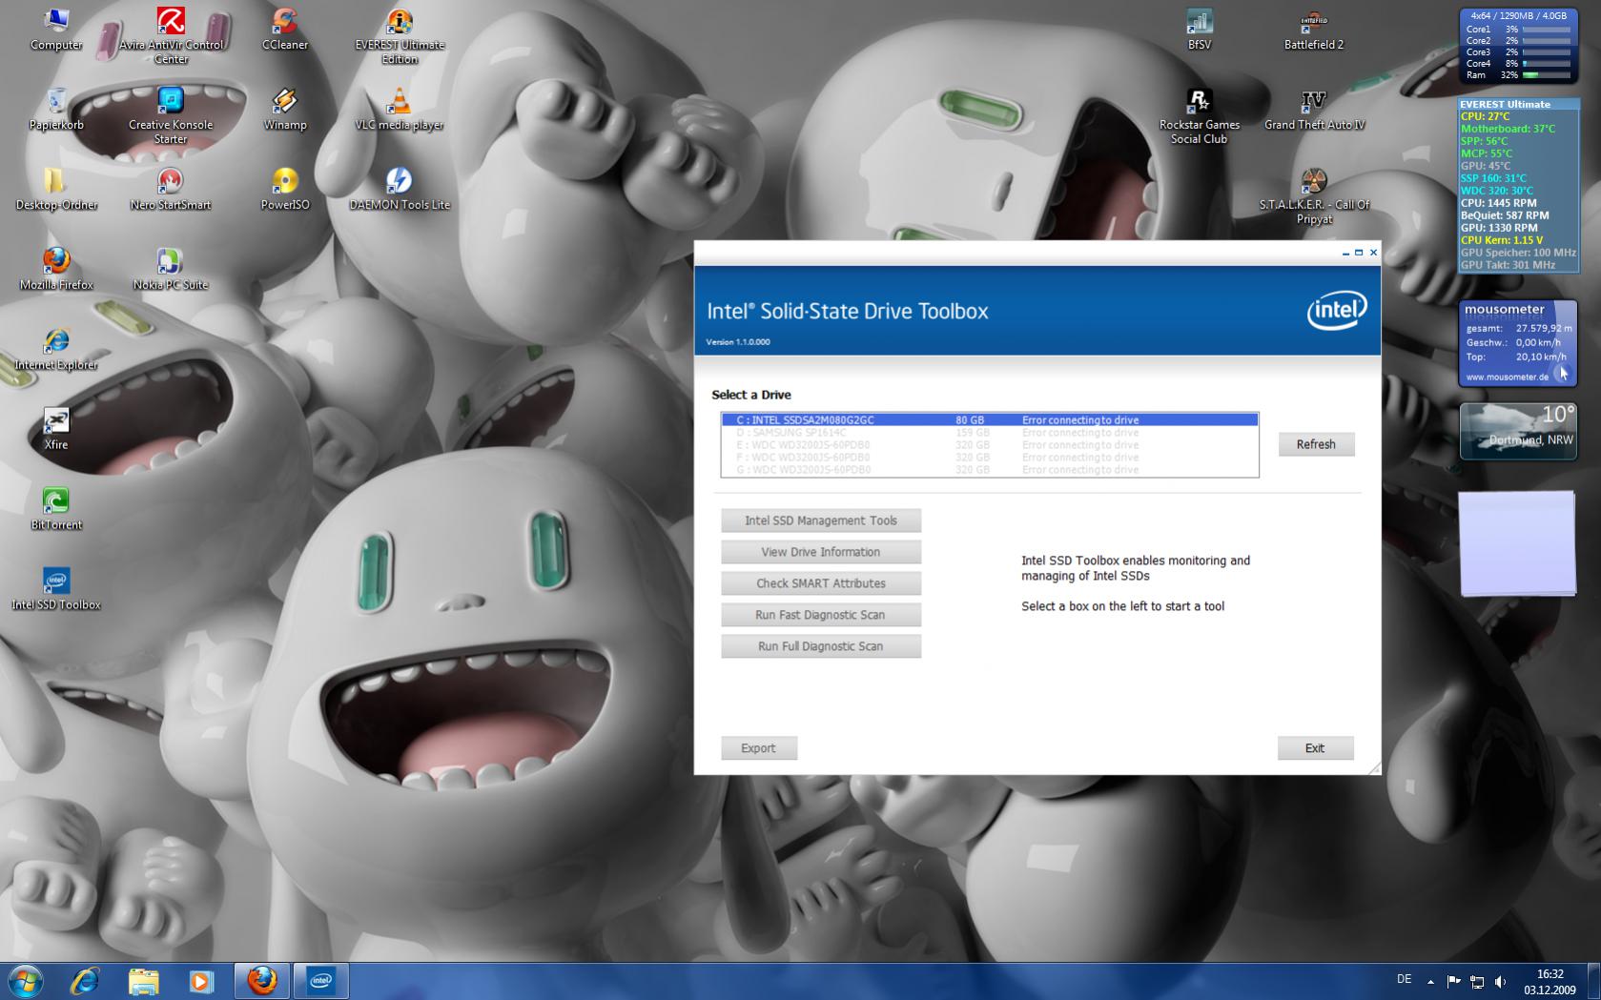The image size is (1601, 1000).
Task: Open the Windows Start menu orb
Action: pos(26,980)
